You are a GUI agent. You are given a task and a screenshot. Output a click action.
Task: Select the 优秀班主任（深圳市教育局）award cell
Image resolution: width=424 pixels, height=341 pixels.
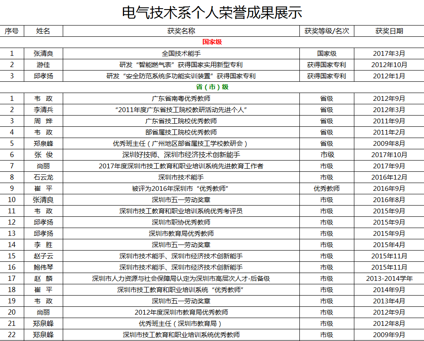pos(181,324)
